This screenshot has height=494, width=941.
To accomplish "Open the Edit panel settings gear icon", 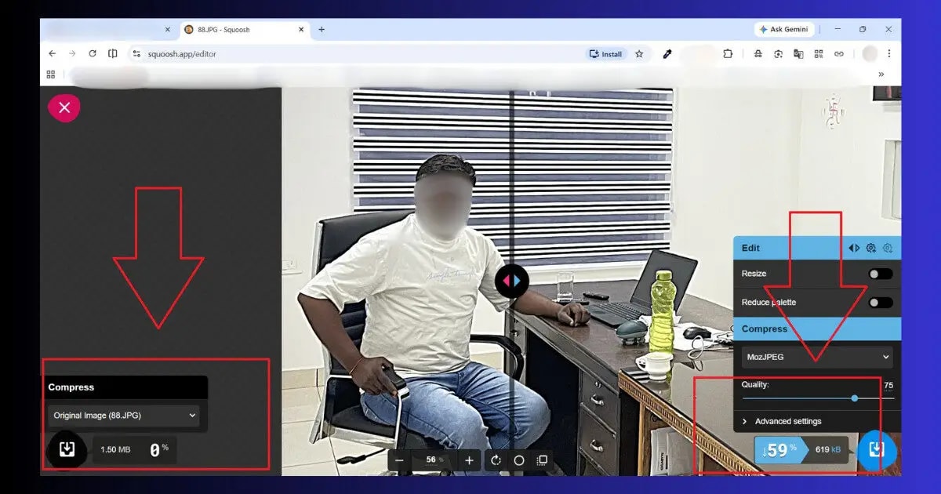I will click(x=870, y=248).
